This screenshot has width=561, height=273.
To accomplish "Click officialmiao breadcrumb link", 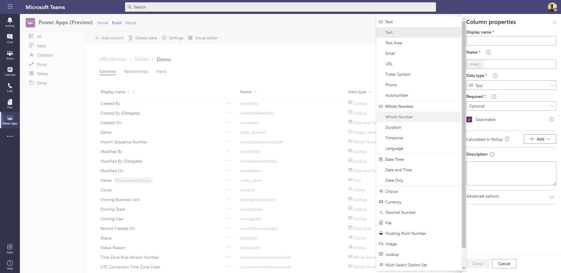I will point(113,59).
